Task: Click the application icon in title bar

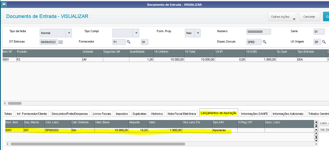Action: coord(4,4)
